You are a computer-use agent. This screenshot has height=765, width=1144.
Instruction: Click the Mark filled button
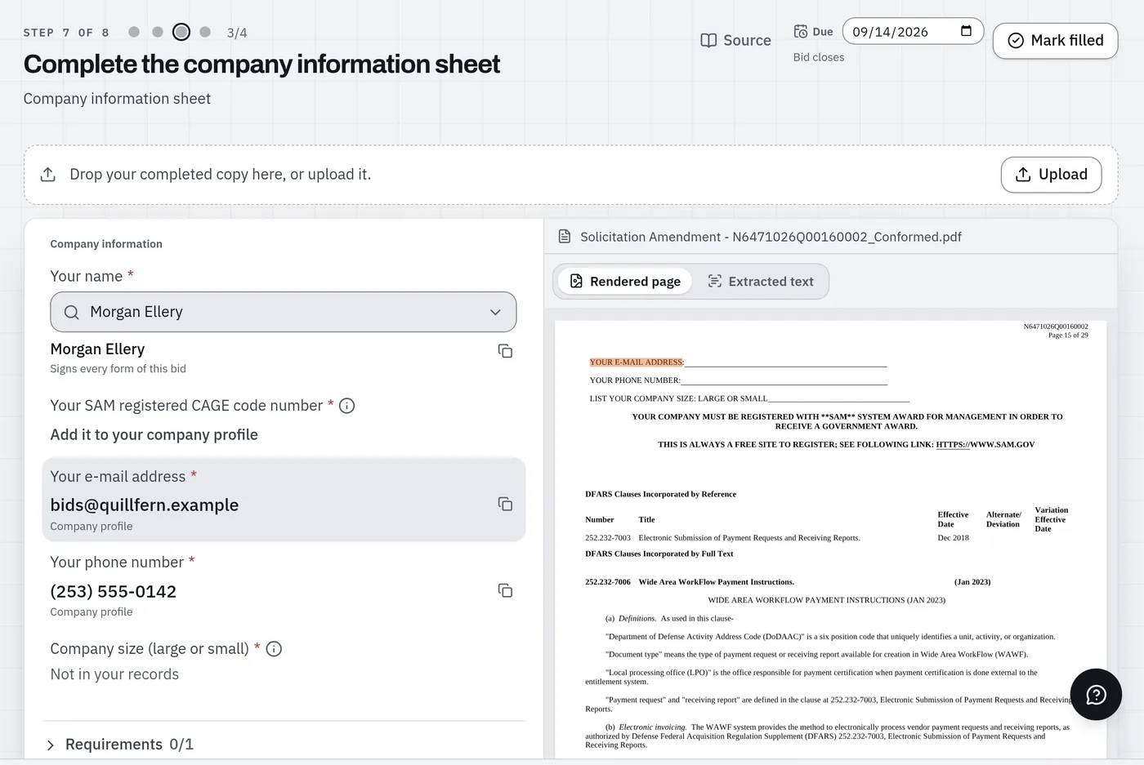pos(1055,41)
